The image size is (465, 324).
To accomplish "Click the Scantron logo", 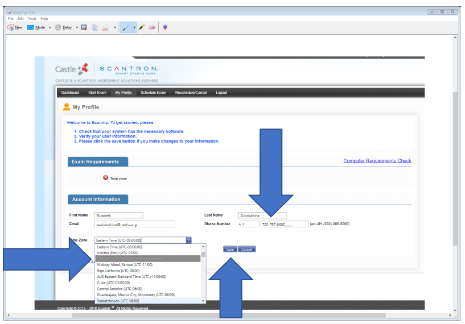I will click(129, 70).
